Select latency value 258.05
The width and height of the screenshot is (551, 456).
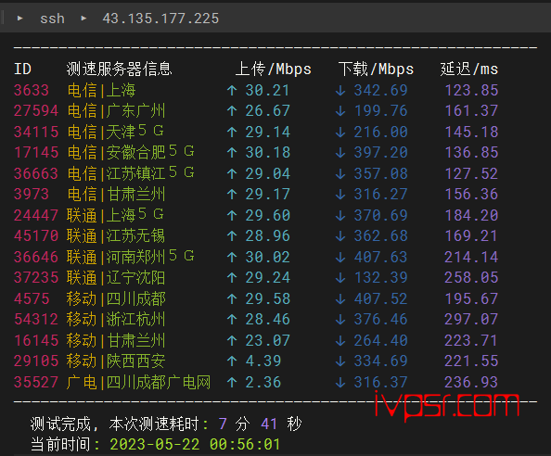point(471,278)
